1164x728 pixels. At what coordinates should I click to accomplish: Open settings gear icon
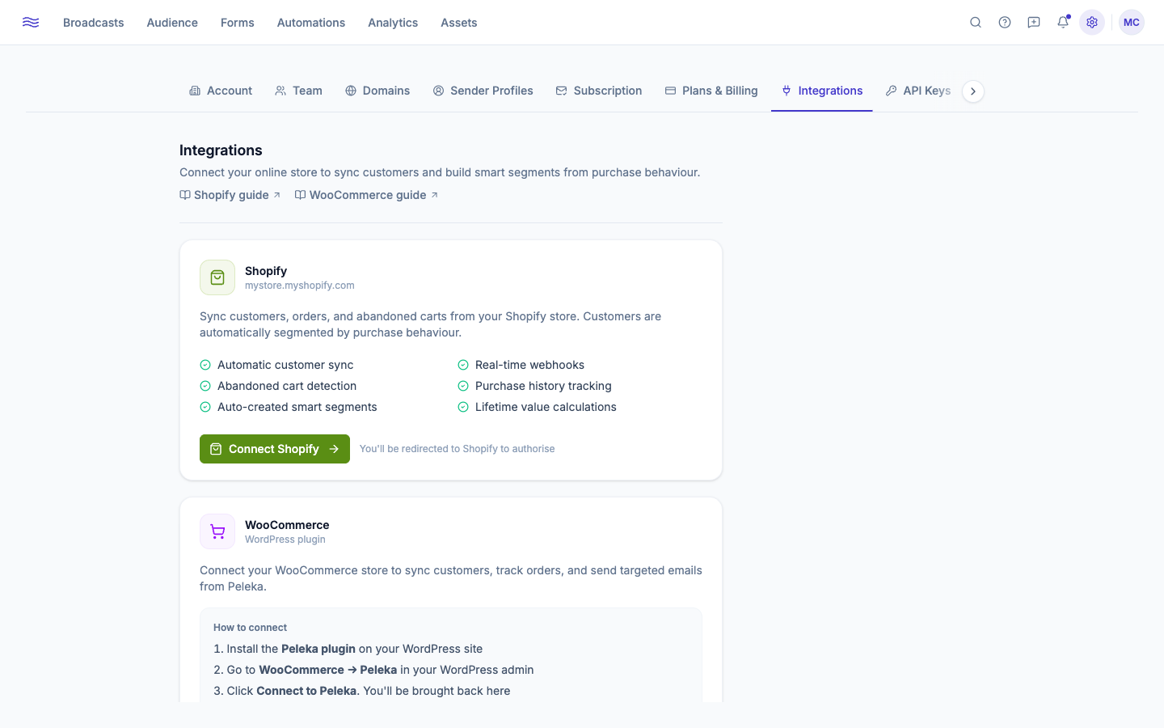(1092, 23)
